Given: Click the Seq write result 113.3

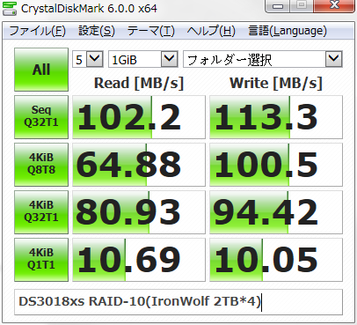Looking at the screenshot, I should (x=276, y=117).
